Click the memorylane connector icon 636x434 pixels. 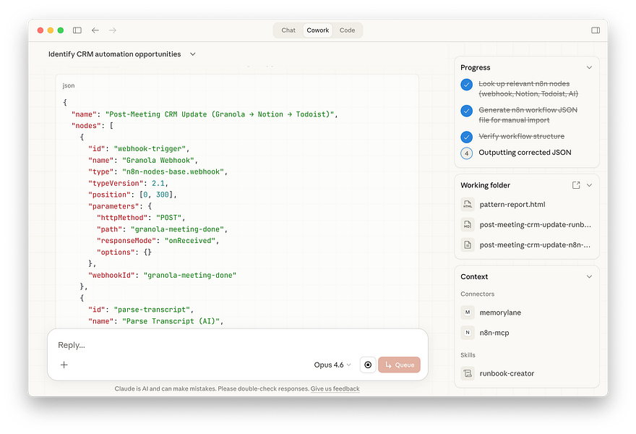pyautogui.click(x=468, y=312)
